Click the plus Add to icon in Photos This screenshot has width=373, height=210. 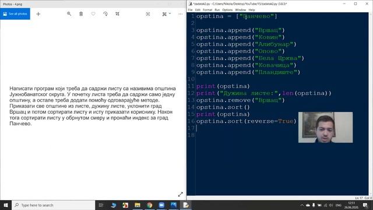pyautogui.click(x=38, y=14)
